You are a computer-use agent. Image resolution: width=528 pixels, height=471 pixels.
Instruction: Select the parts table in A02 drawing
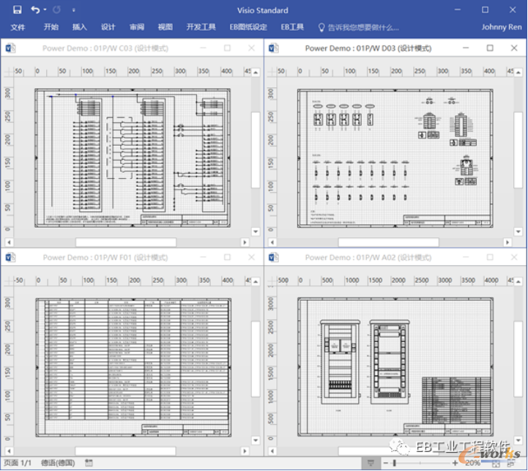456,401
